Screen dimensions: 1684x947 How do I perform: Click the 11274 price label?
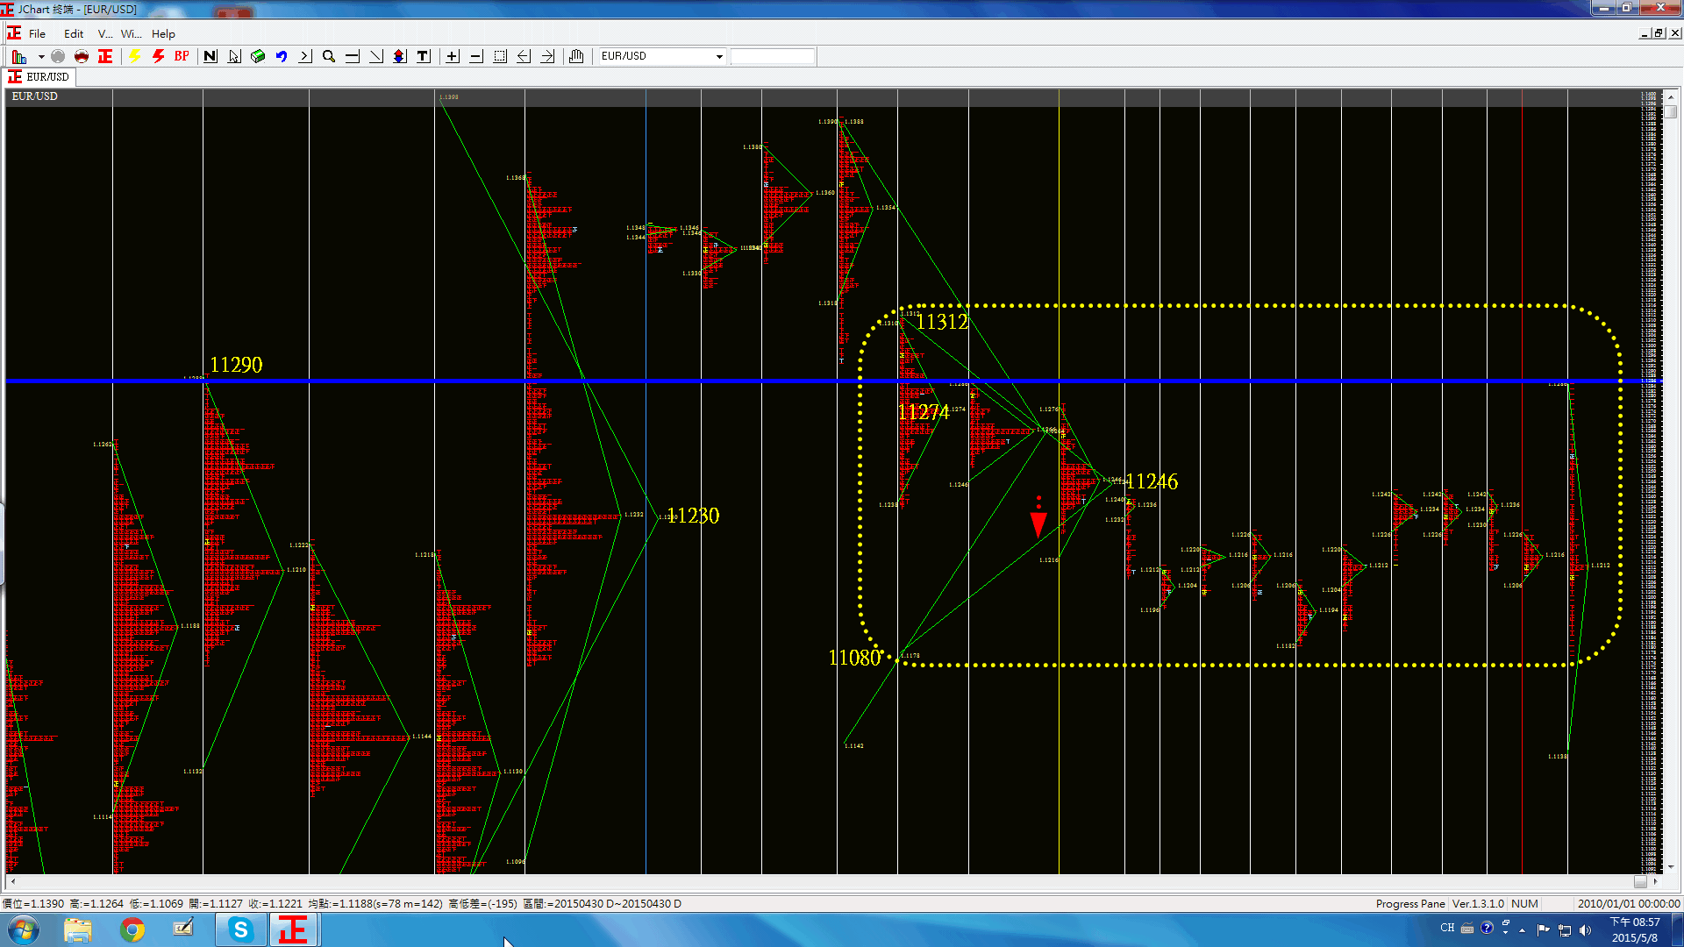pos(924,412)
